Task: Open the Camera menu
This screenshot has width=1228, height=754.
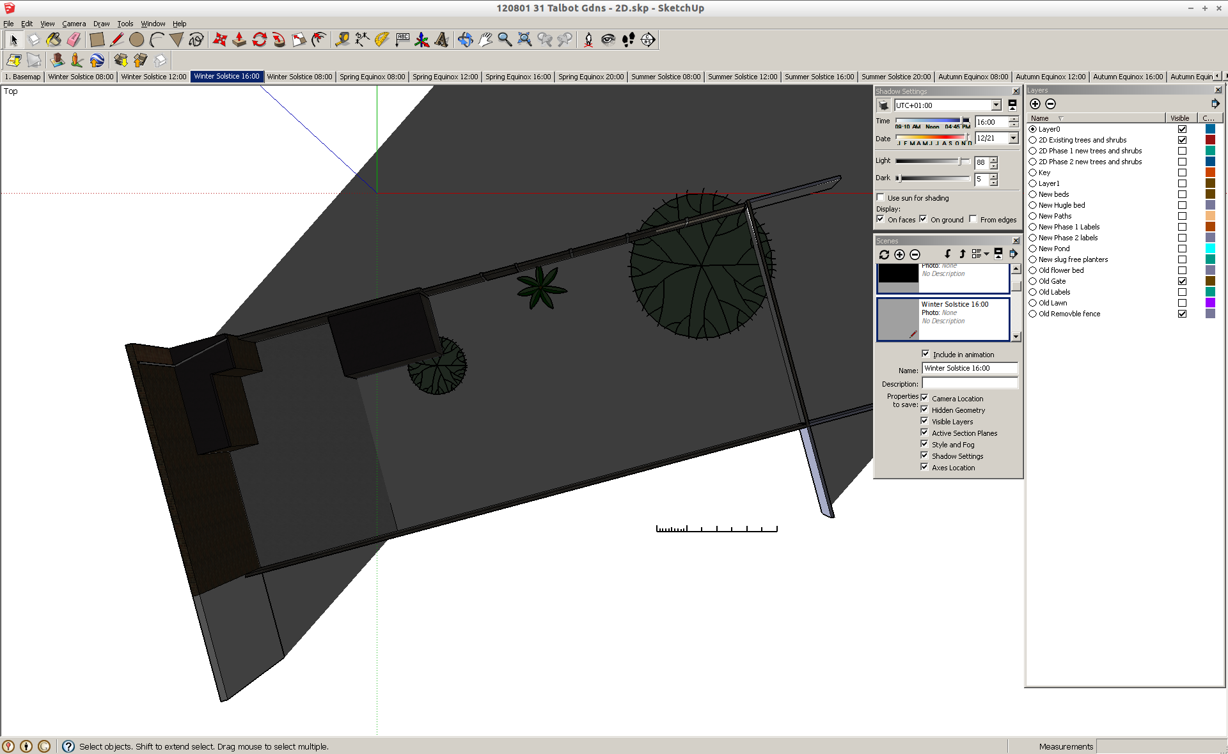Action: pos(74,24)
